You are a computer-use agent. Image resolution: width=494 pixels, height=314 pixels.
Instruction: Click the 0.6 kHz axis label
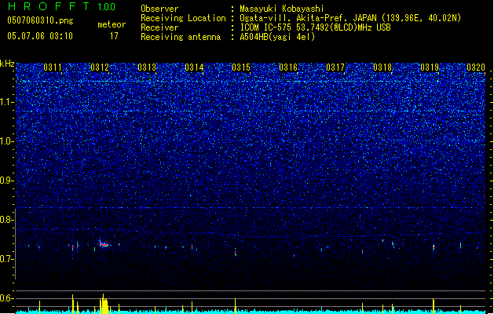pyautogui.click(x=7, y=298)
